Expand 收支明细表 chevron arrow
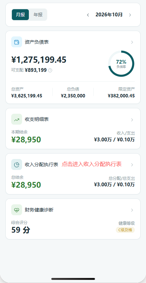This screenshot has height=283, width=146. (x=132, y=120)
